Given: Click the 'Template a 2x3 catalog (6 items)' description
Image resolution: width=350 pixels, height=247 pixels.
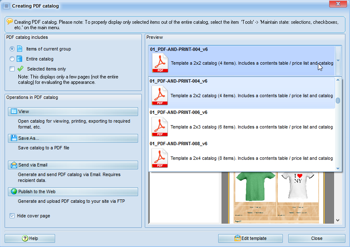Looking at the screenshot, I should [252, 127].
